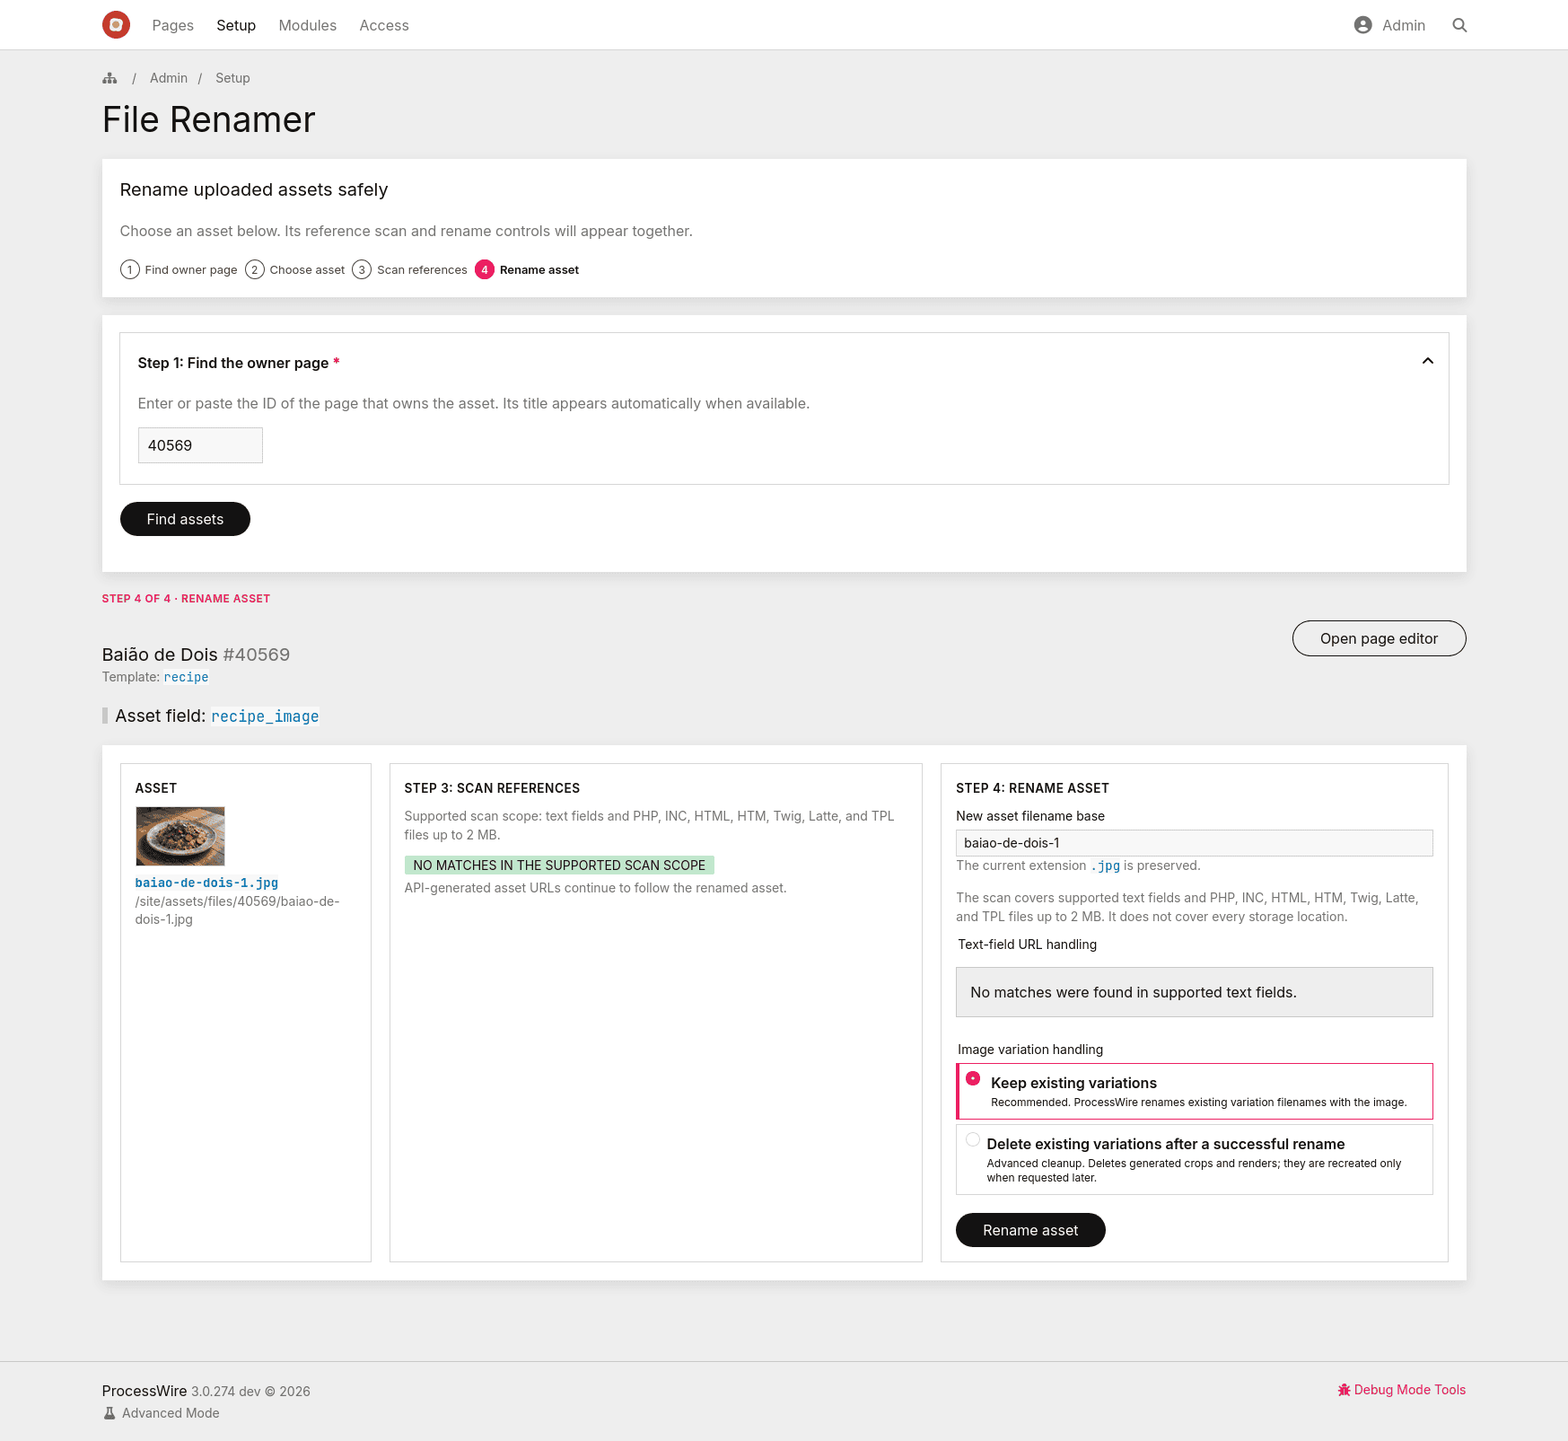Collapse the Step 1 Find owner page section
Image resolution: width=1568 pixels, height=1441 pixels.
click(1428, 361)
